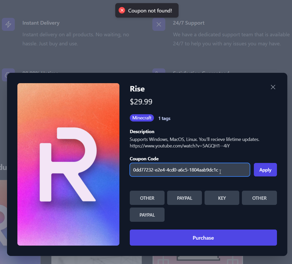Click the 24/7 Support icon
This screenshot has height=264, width=292.
159,24
